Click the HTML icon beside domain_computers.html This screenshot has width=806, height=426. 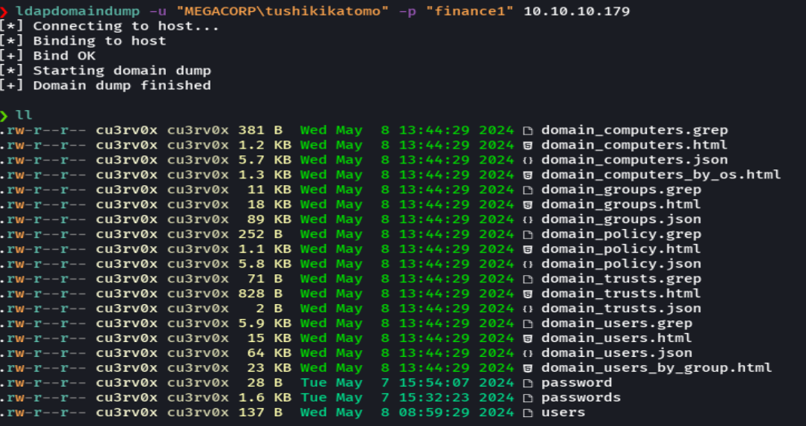pyautogui.click(x=527, y=146)
